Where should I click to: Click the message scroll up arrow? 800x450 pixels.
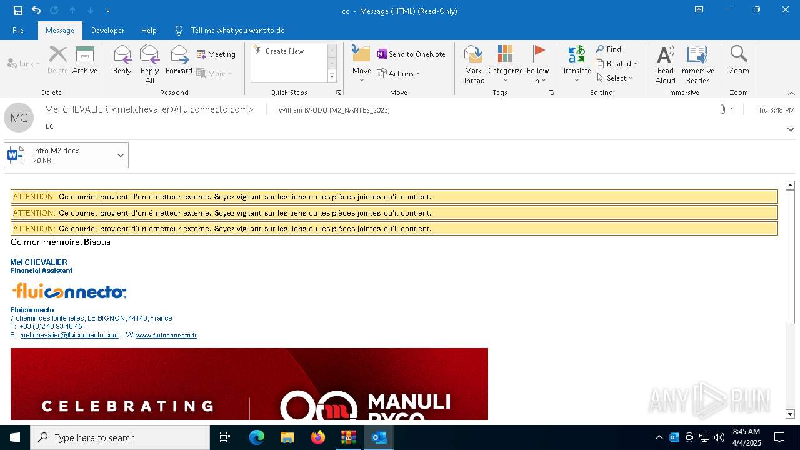pos(790,185)
